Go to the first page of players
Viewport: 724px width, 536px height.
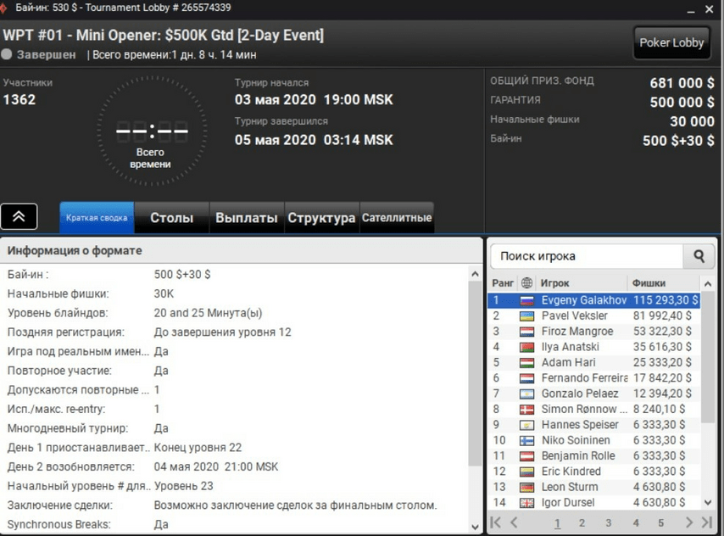pyautogui.click(x=495, y=522)
